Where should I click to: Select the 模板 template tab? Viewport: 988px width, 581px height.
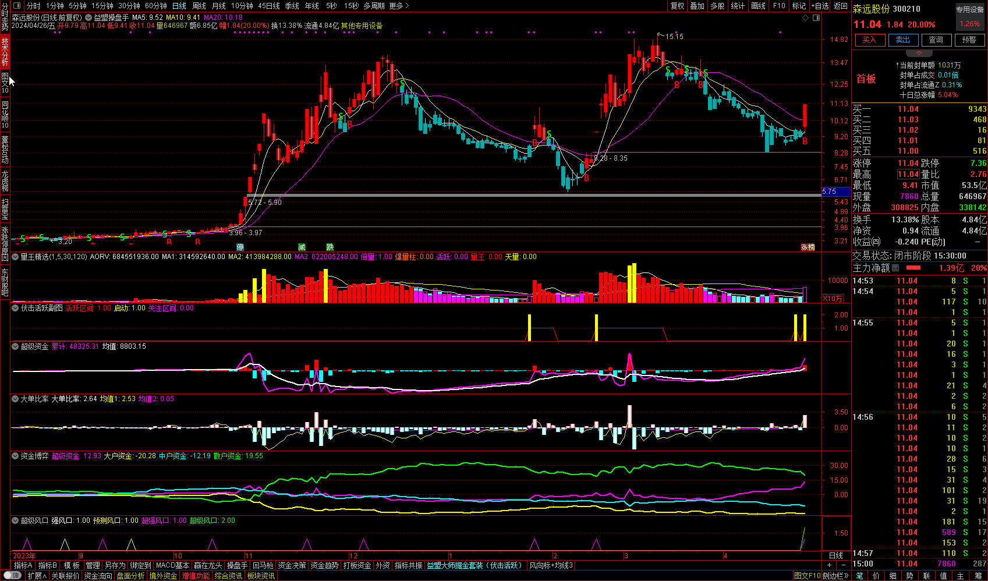point(72,565)
